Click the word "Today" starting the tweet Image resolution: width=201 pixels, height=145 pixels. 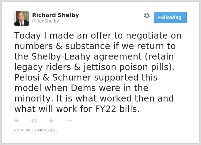click(27, 36)
